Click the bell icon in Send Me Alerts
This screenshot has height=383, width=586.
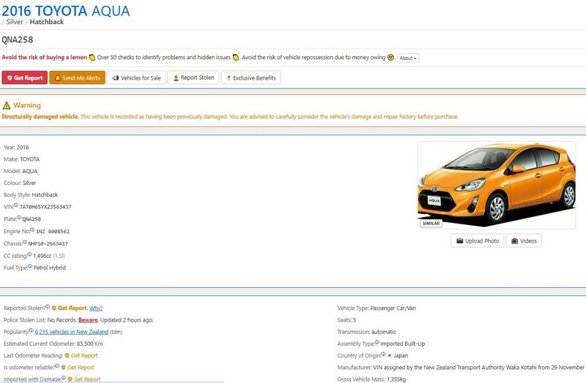(58, 78)
